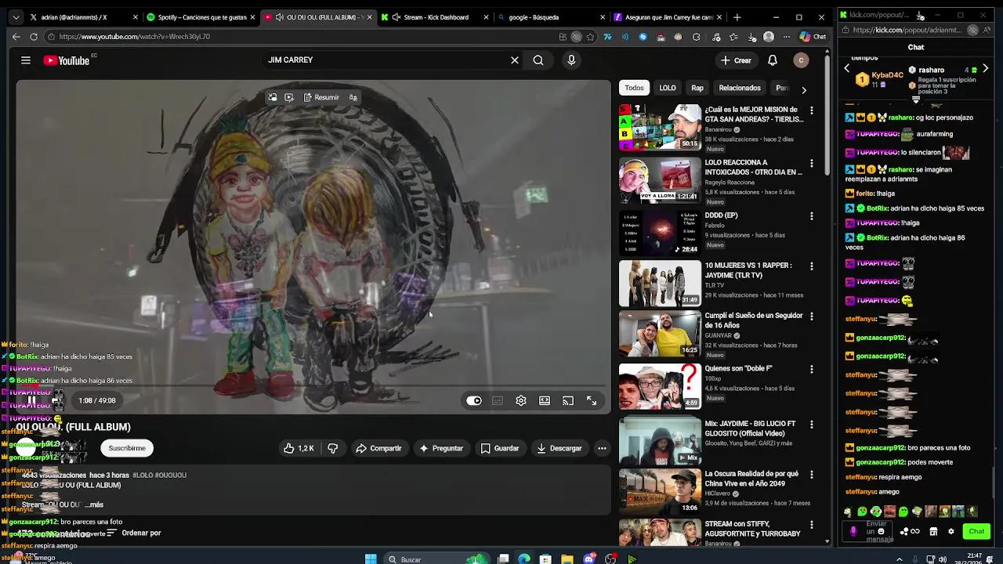This screenshot has height=564, width=1003.
Task: Go to previous Kick leaderboard entry
Action: pyautogui.click(x=846, y=69)
